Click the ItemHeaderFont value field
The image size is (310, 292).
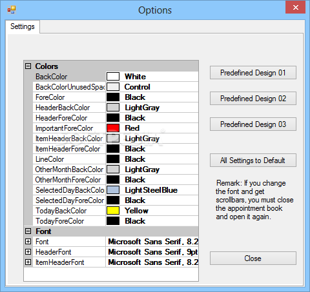tap(152, 262)
